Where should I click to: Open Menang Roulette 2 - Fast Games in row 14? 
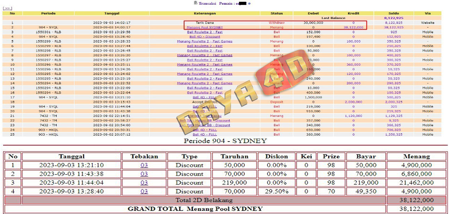[205, 83]
